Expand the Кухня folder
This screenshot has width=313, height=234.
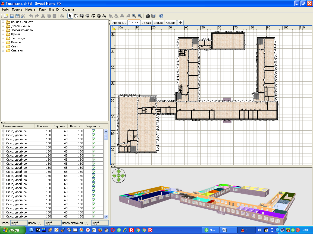tap(3, 34)
